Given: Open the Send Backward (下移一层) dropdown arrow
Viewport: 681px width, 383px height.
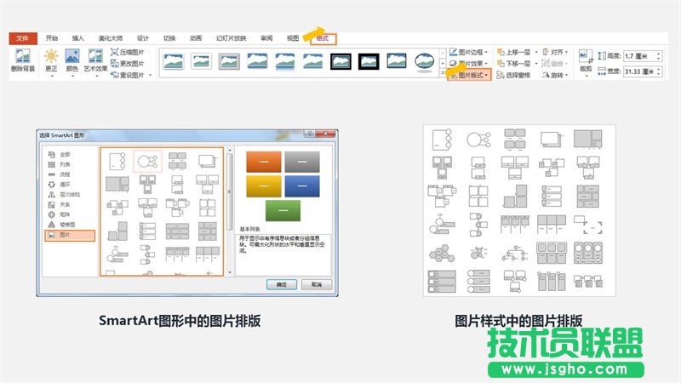Looking at the screenshot, I should point(536,63).
